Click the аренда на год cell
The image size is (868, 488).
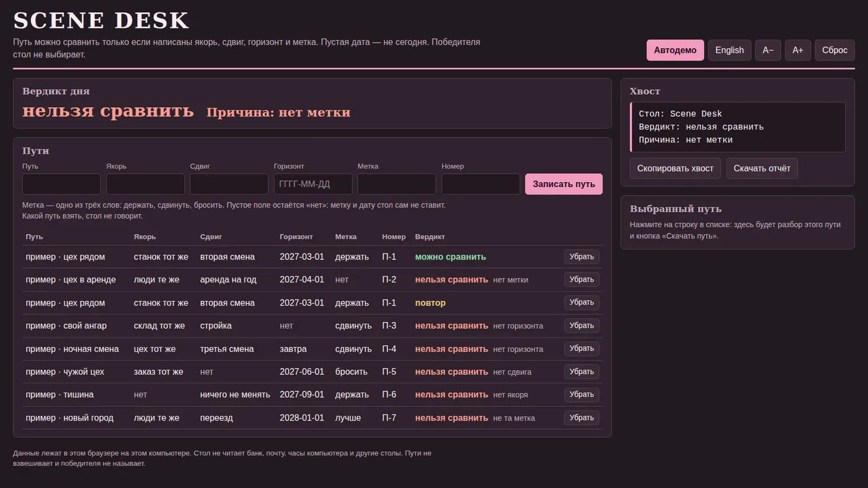click(228, 280)
